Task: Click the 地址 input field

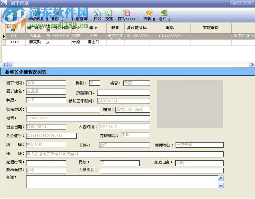Action: [125, 154]
